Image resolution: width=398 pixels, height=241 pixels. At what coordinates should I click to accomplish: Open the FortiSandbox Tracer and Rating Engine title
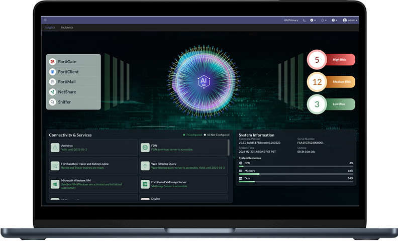[x=85, y=164]
